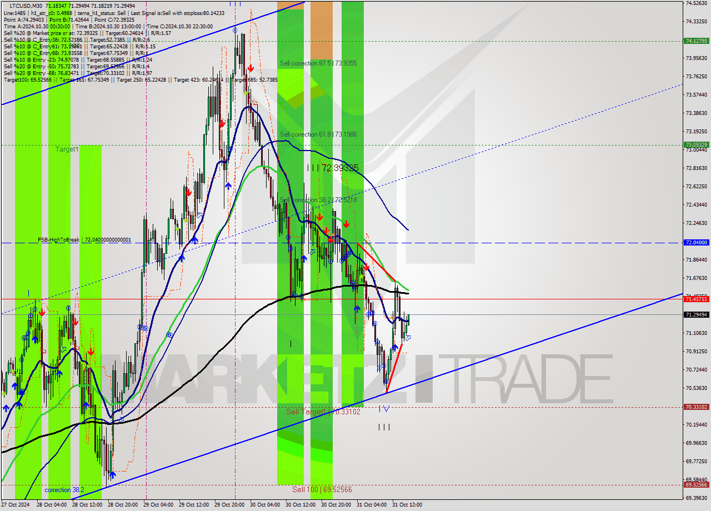Image resolution: width=711 pixels, height=511 pixels.
Task: Click the red 71.45715 price tag
Action: pyautogui.click(x=697, y=299)
